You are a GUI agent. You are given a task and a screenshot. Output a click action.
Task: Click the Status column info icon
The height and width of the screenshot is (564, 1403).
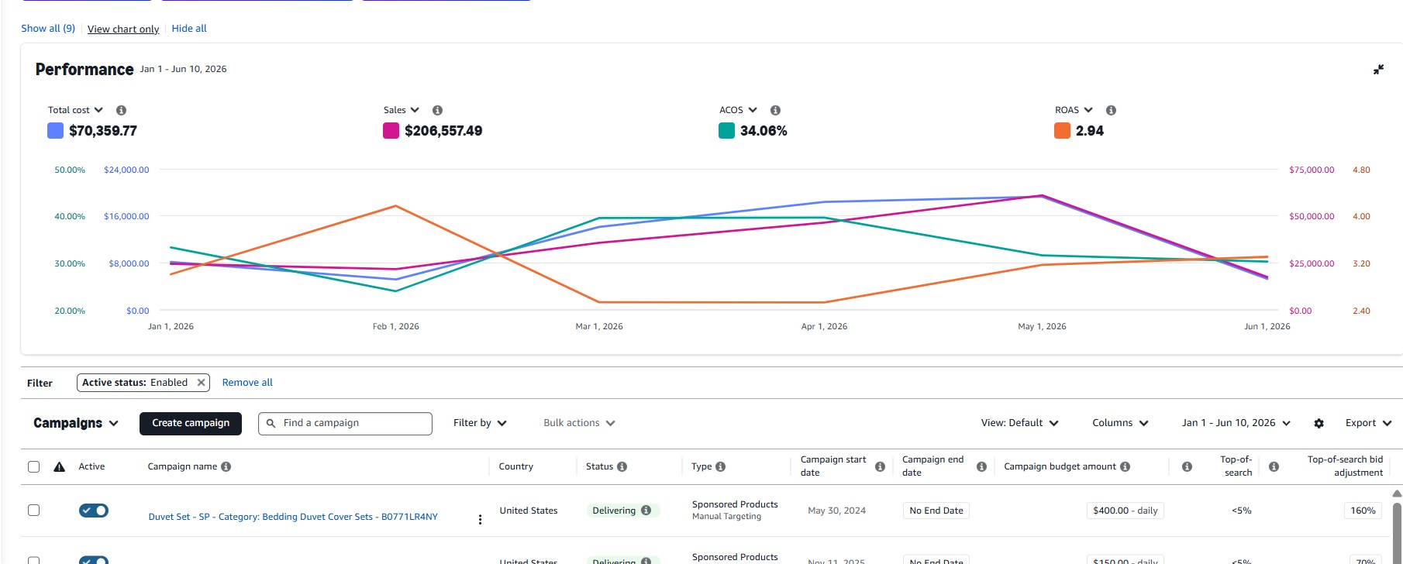(622, 466)
